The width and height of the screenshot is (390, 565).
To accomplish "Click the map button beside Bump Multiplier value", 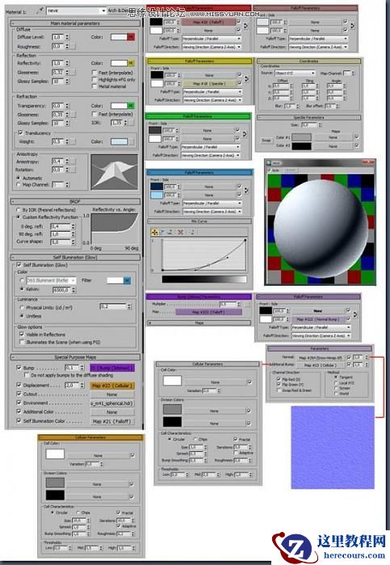I will [247, 304].
